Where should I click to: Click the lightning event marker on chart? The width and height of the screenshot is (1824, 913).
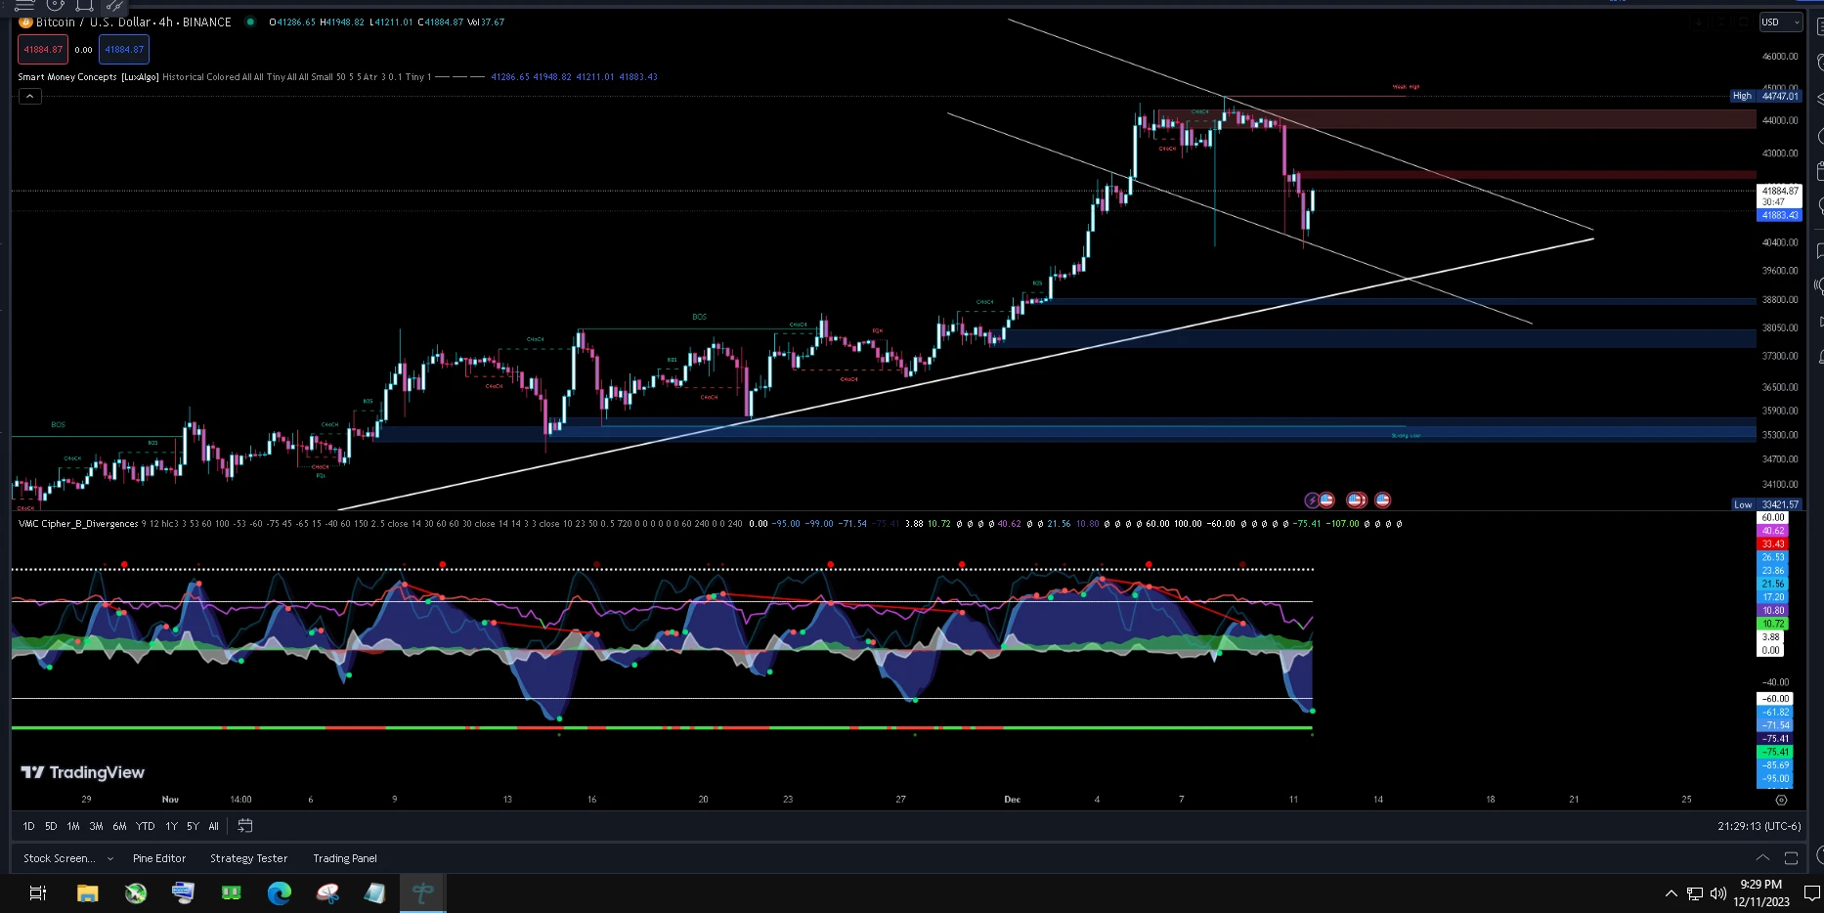tap(1312, 500)
